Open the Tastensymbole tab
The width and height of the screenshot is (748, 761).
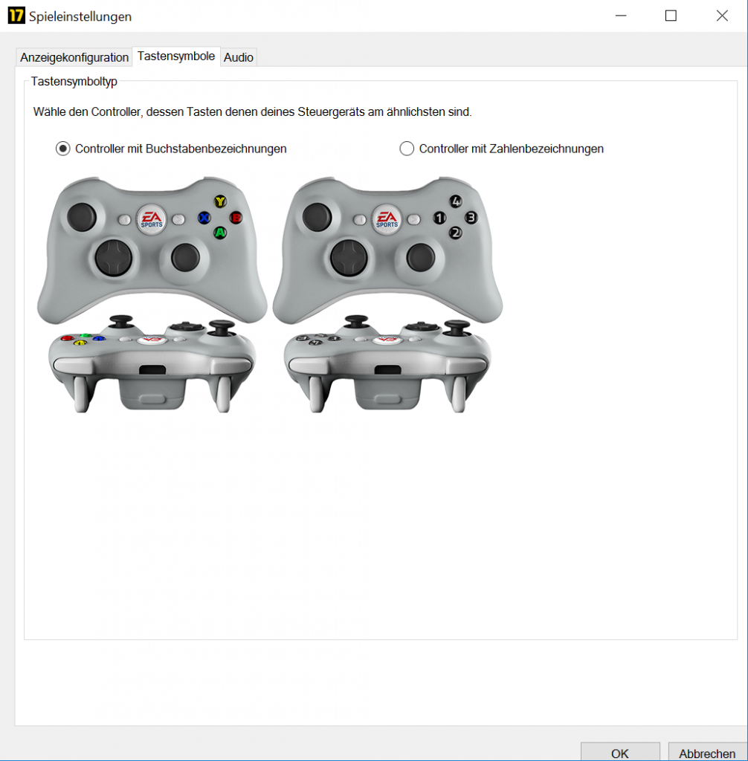(175, 56)
